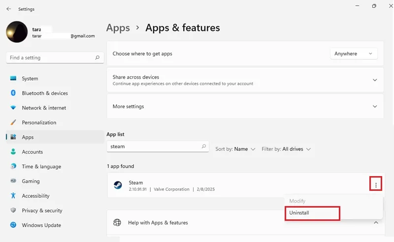Click the back arrow icon in Settings
The height and width of the screenshot is (242, 394).
click(9, 9)
